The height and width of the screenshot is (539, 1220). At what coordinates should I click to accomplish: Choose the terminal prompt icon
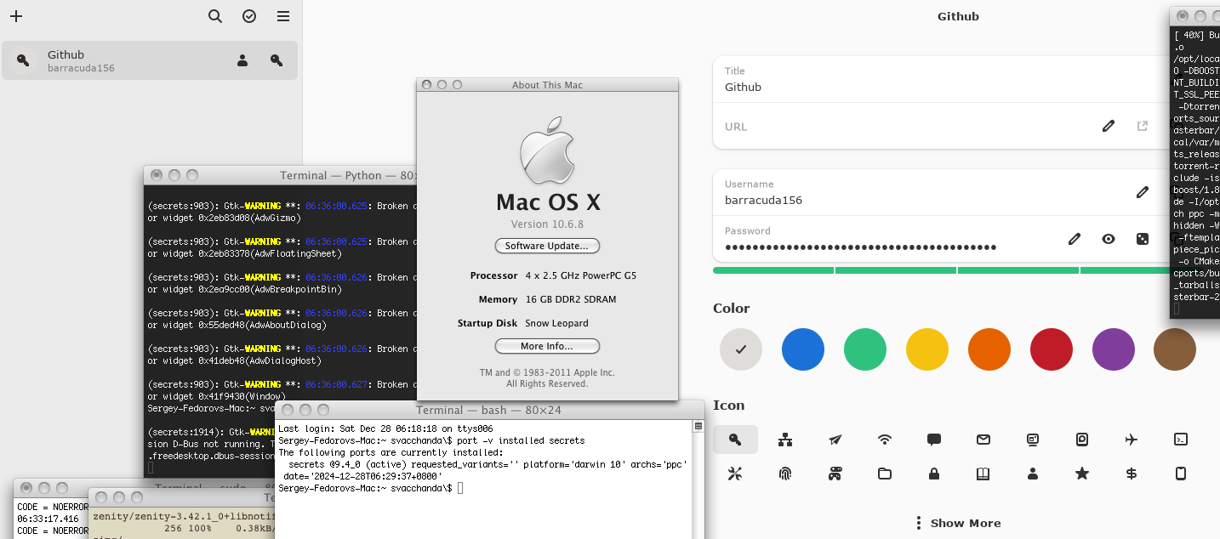(x=1181, y=440)
